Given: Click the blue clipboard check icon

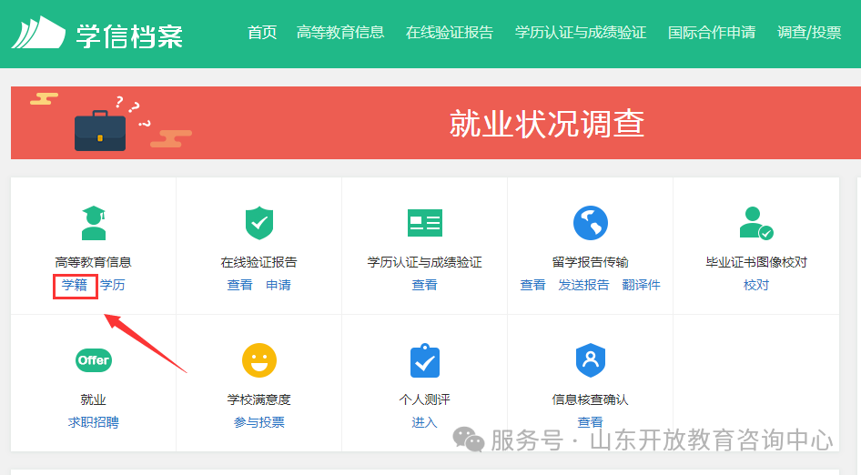Looking at the screenshot, I should 424,360.
